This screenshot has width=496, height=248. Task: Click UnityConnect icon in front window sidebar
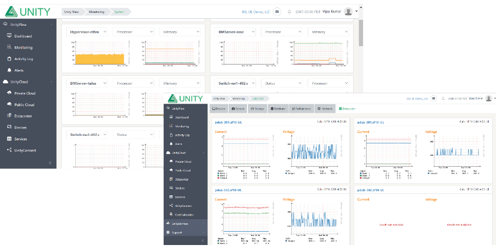coord(171,206)
